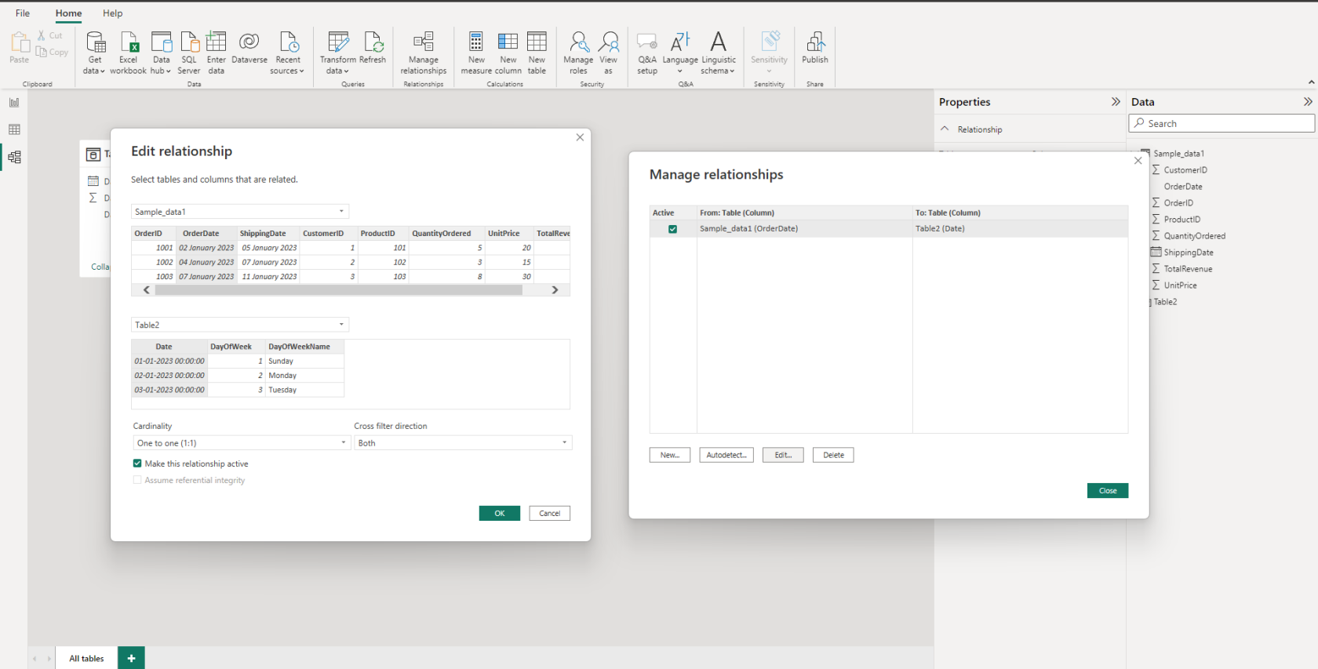Viewport: 1318px width, 669px height.
Task: Close Edit relationship dialog with X
Action: [580, 137]
